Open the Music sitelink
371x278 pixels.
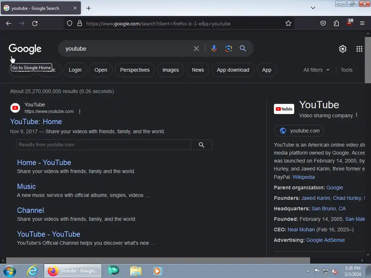26,186
